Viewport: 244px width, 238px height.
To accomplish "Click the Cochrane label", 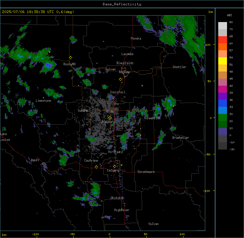I will pyautogui.click(x=91, y=161).
